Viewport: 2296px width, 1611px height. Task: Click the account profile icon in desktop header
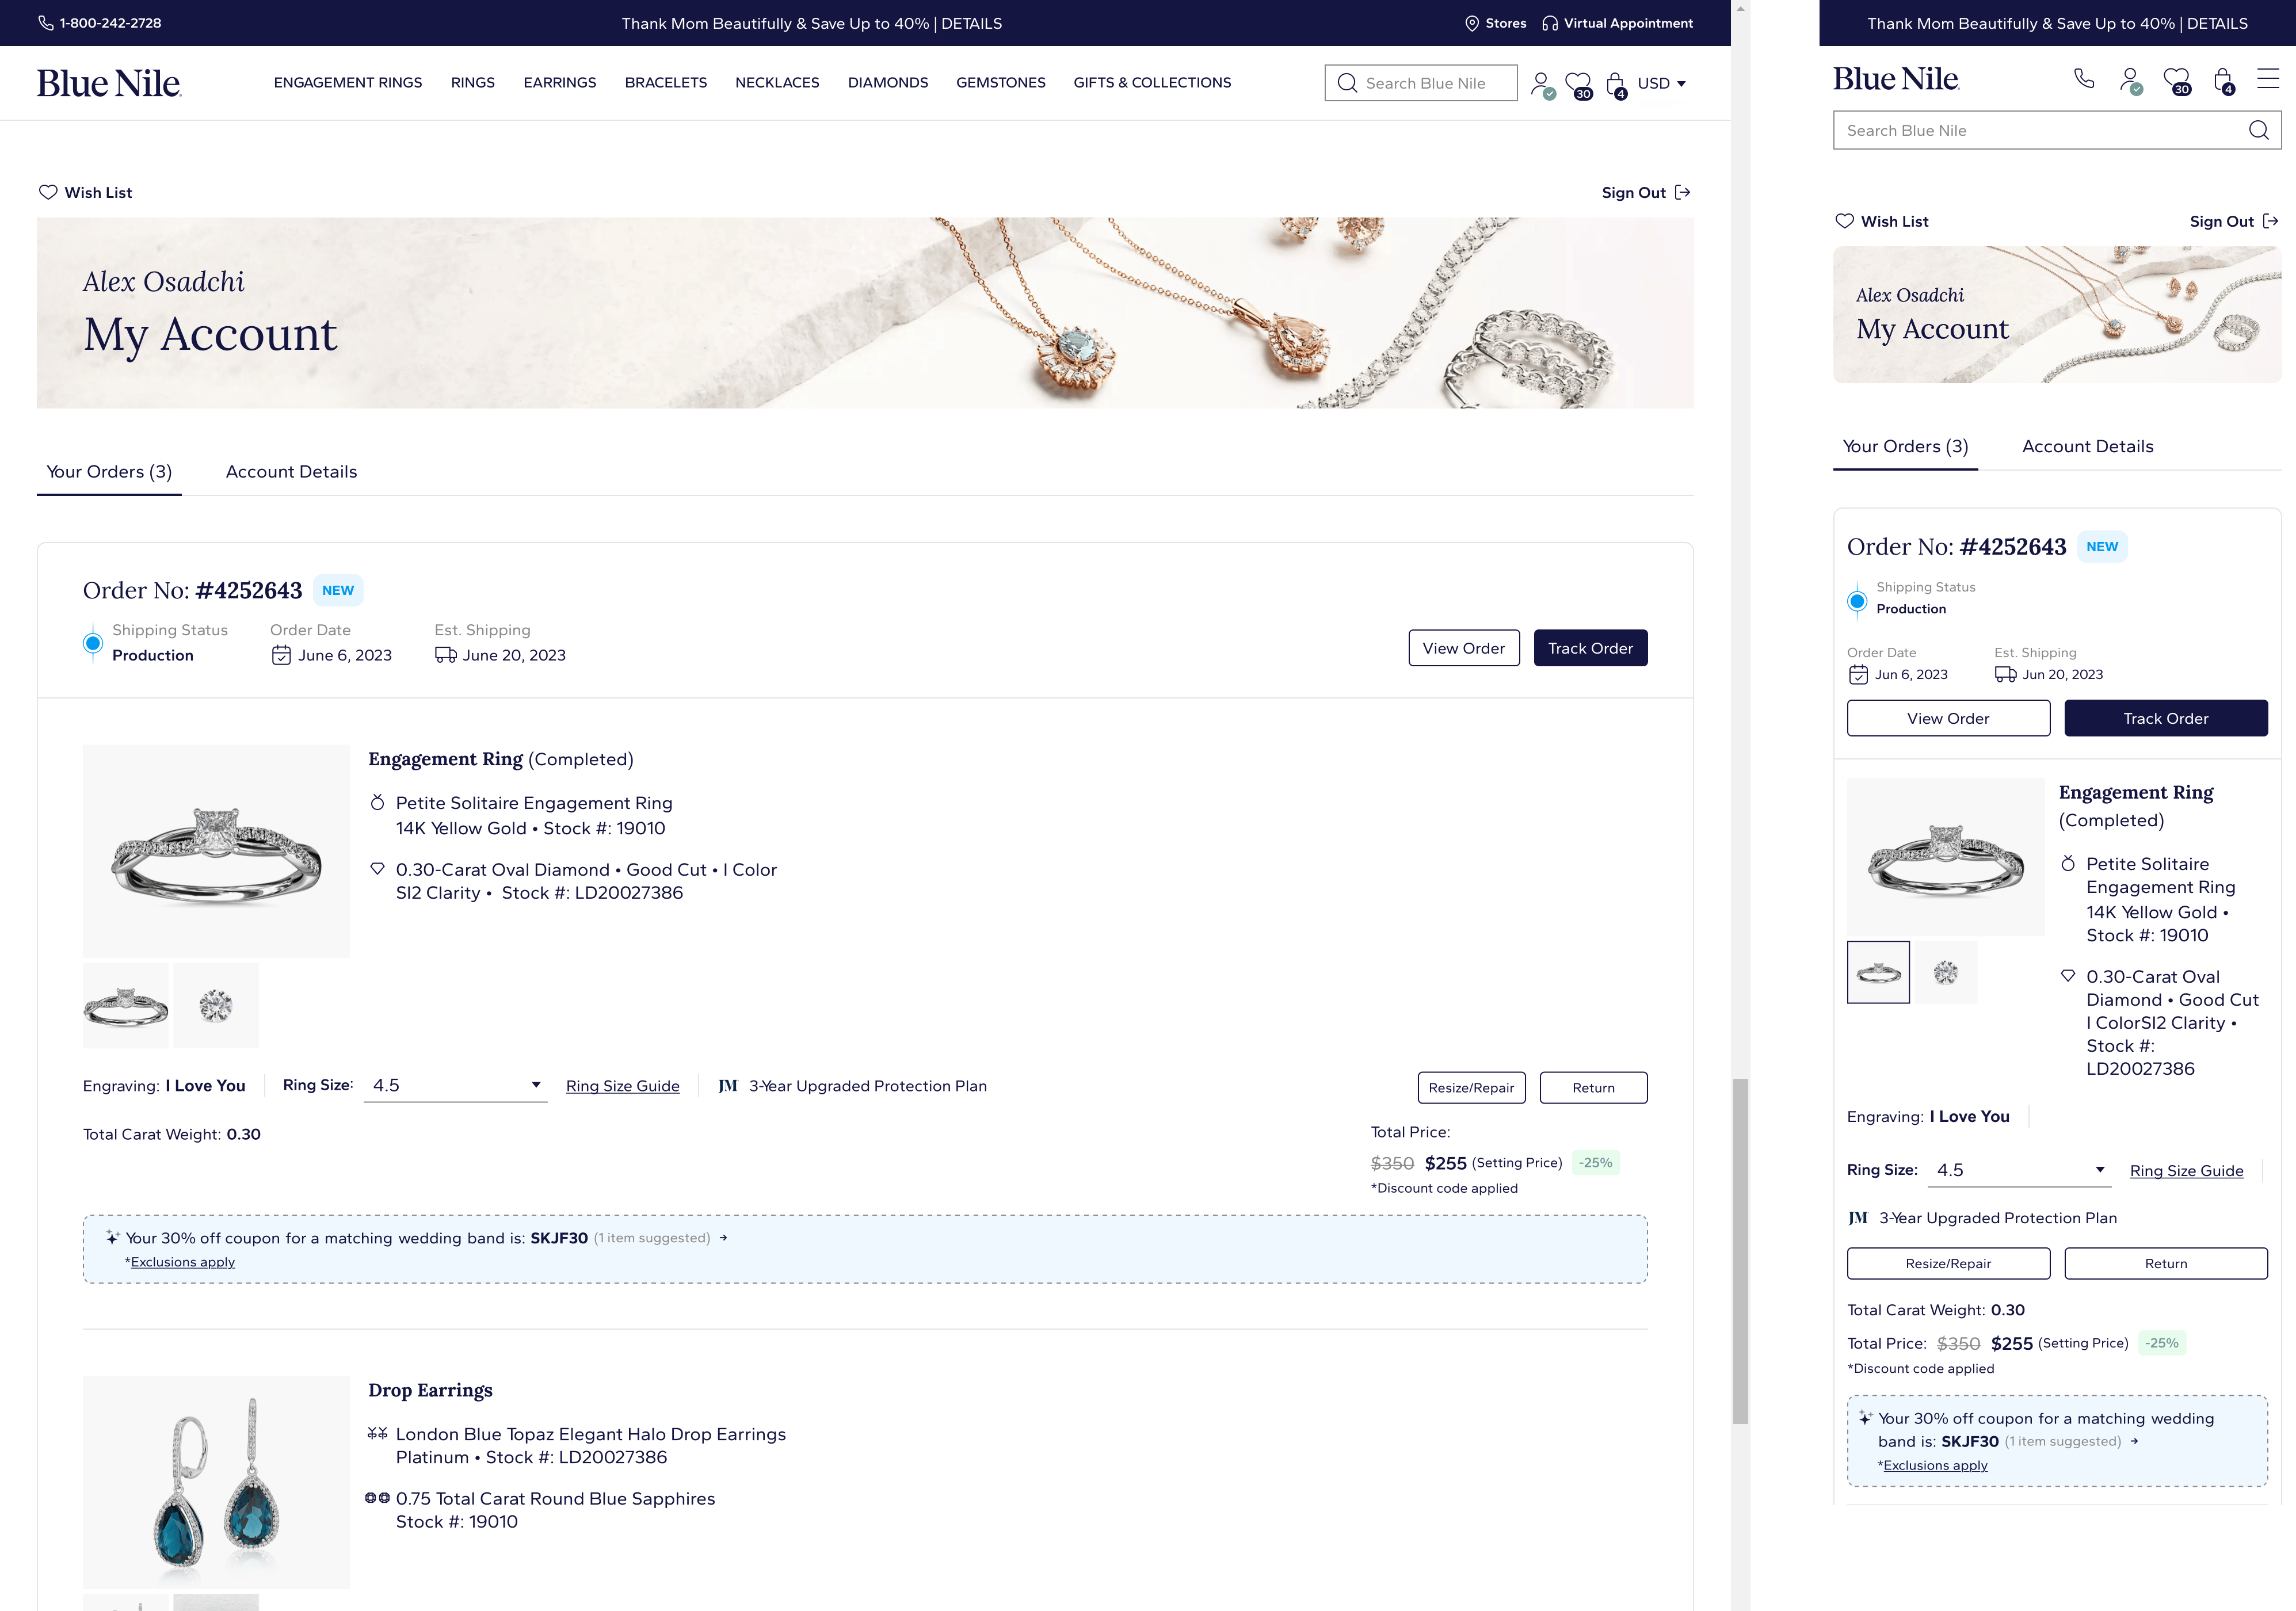click(1542, 84)
